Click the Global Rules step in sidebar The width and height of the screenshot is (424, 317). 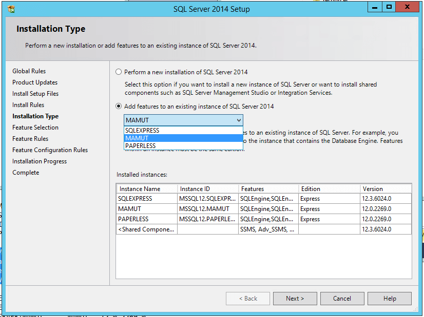click(x=29, y=71)
